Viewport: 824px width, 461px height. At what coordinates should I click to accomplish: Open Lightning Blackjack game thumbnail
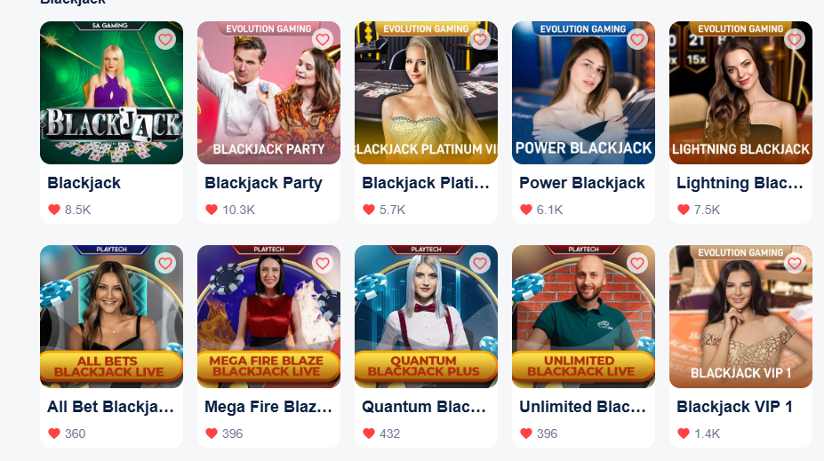740,93
